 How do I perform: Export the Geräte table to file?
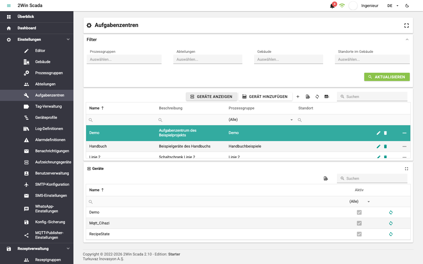[326, 178]
